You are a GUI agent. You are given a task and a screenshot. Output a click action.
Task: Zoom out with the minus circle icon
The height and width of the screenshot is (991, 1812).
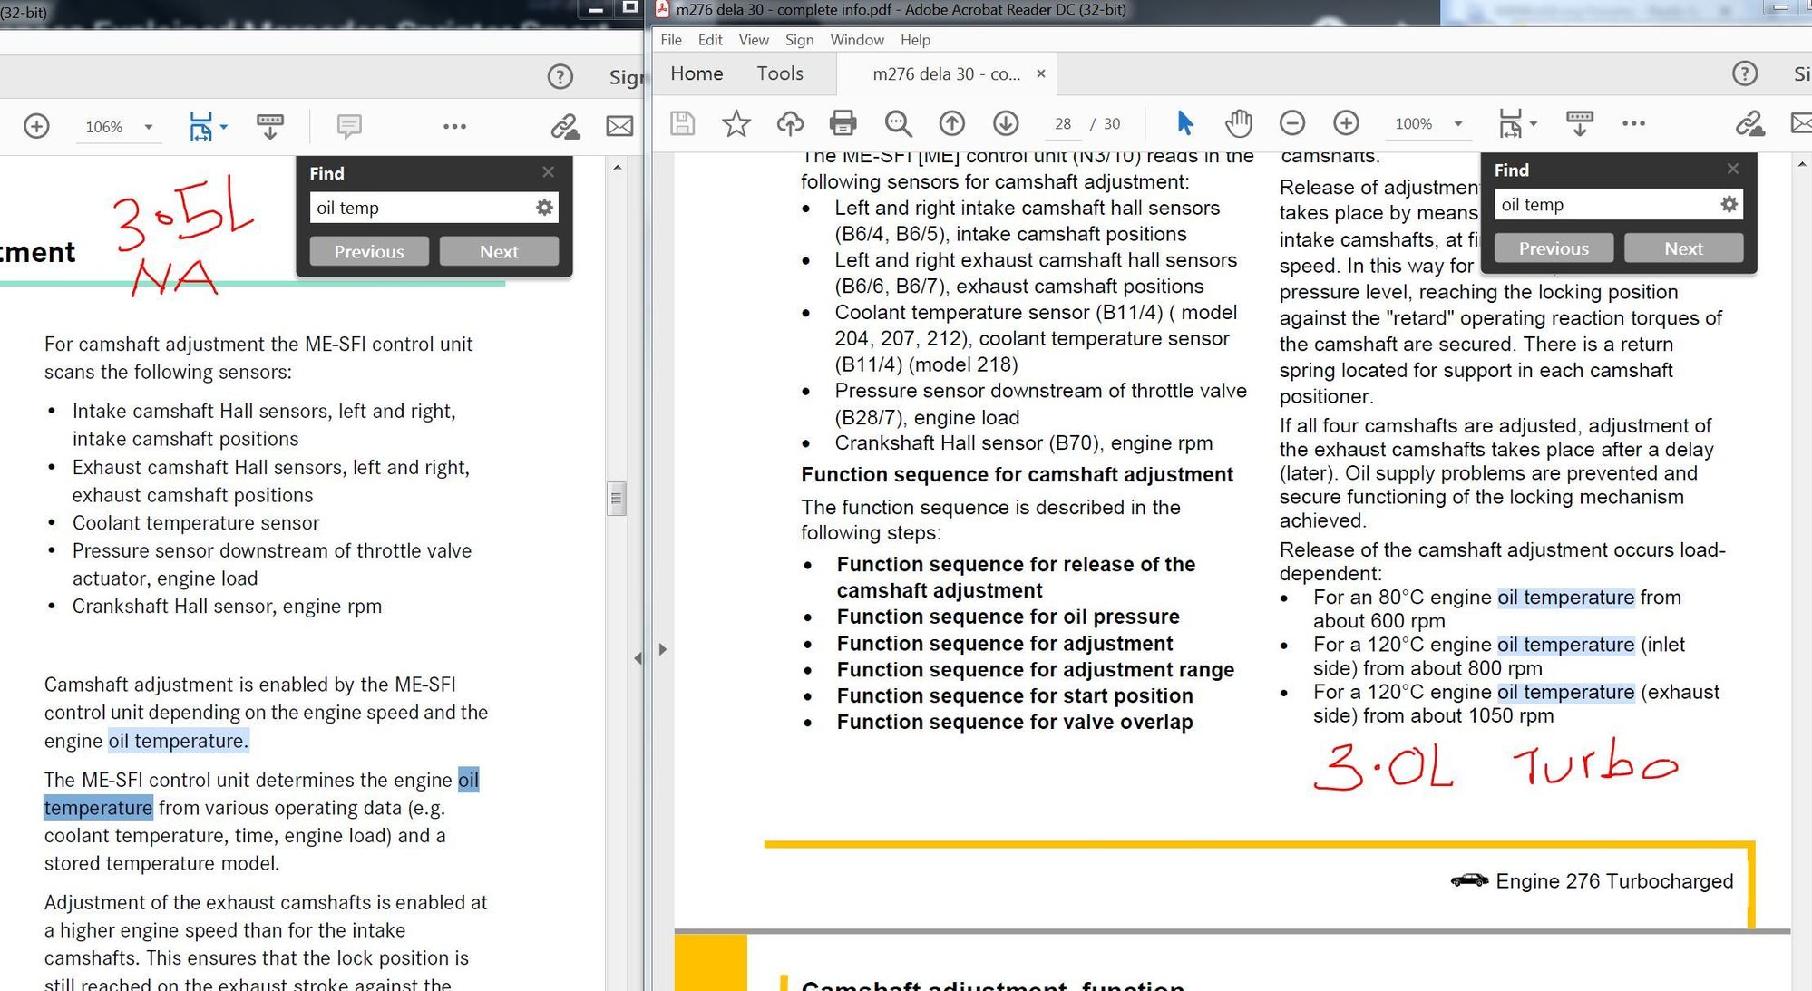point(1292,123)
